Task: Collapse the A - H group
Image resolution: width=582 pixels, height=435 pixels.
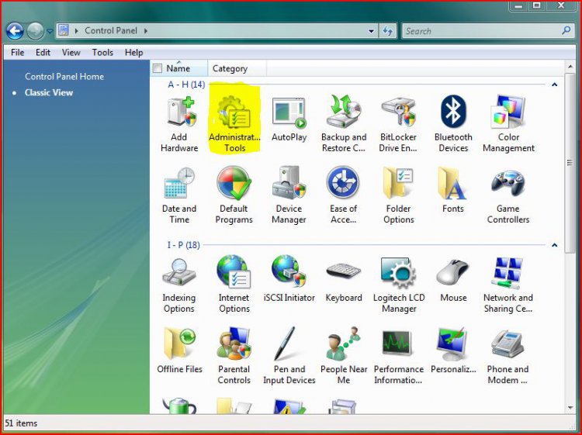Action: 554,85
